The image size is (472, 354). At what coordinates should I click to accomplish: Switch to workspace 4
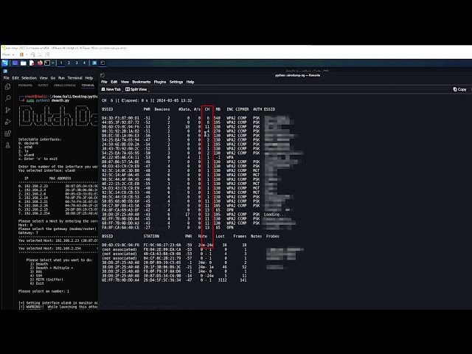(84, 63)
